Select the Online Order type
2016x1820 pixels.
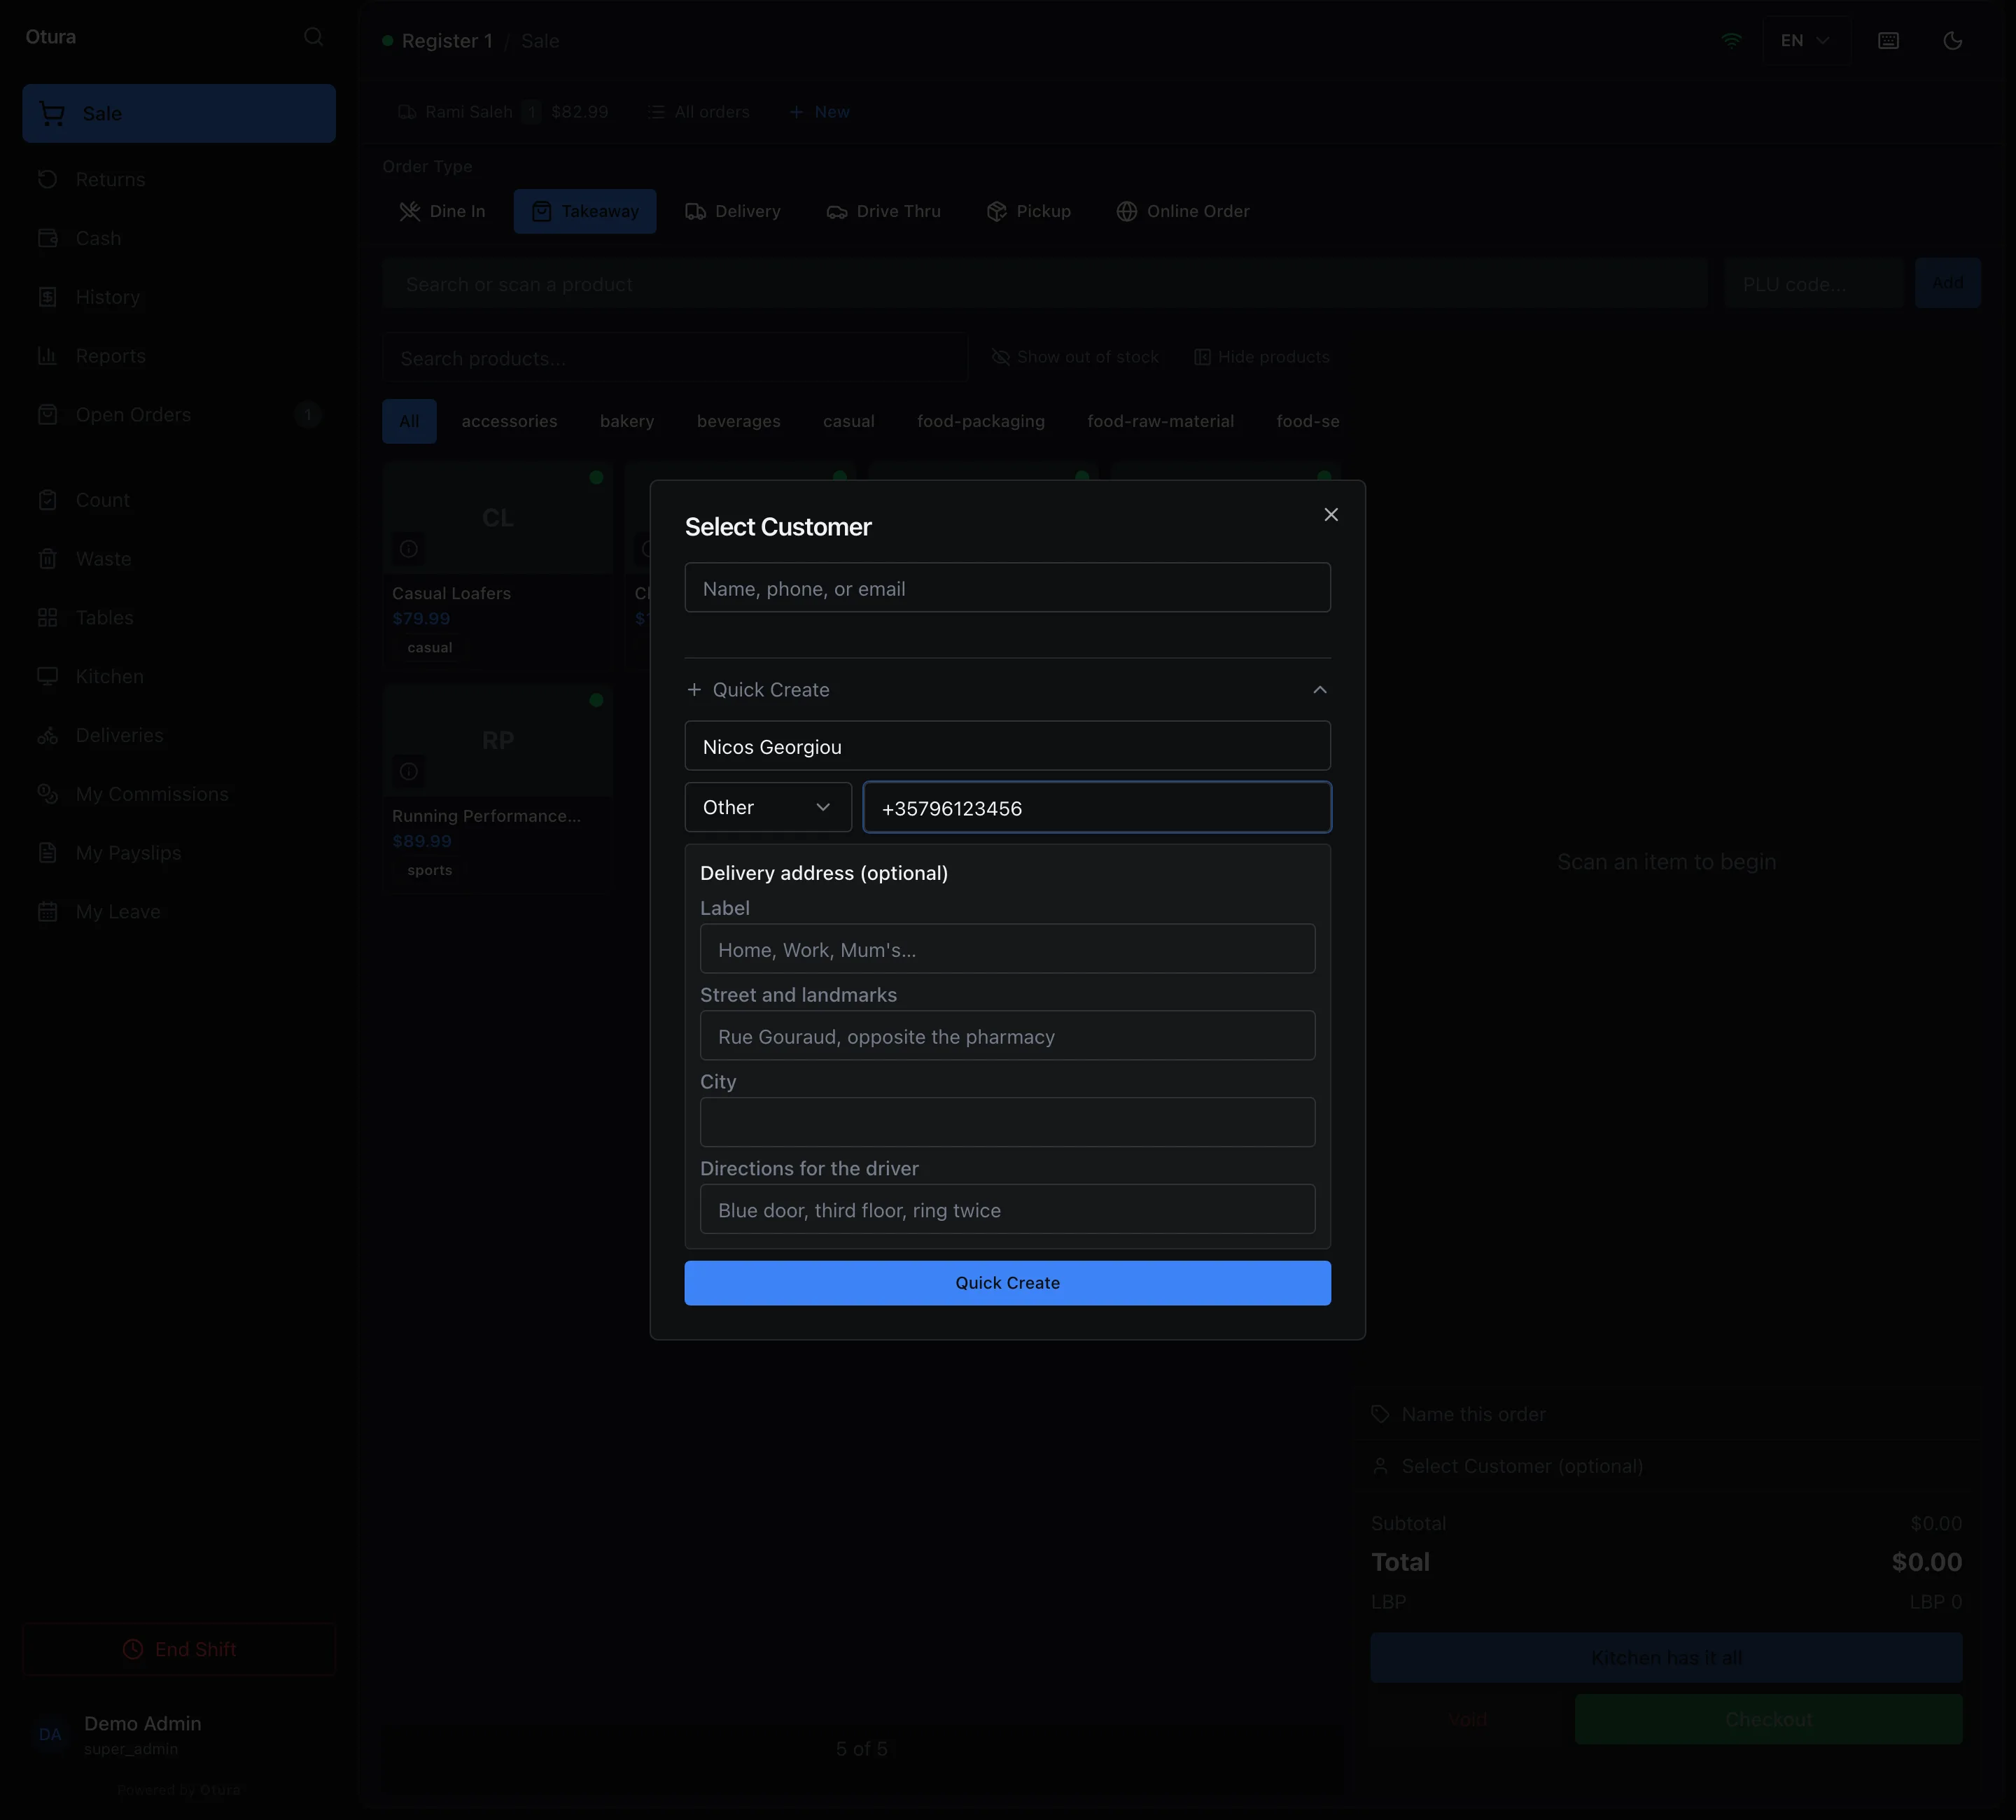tap(1183, 211)
